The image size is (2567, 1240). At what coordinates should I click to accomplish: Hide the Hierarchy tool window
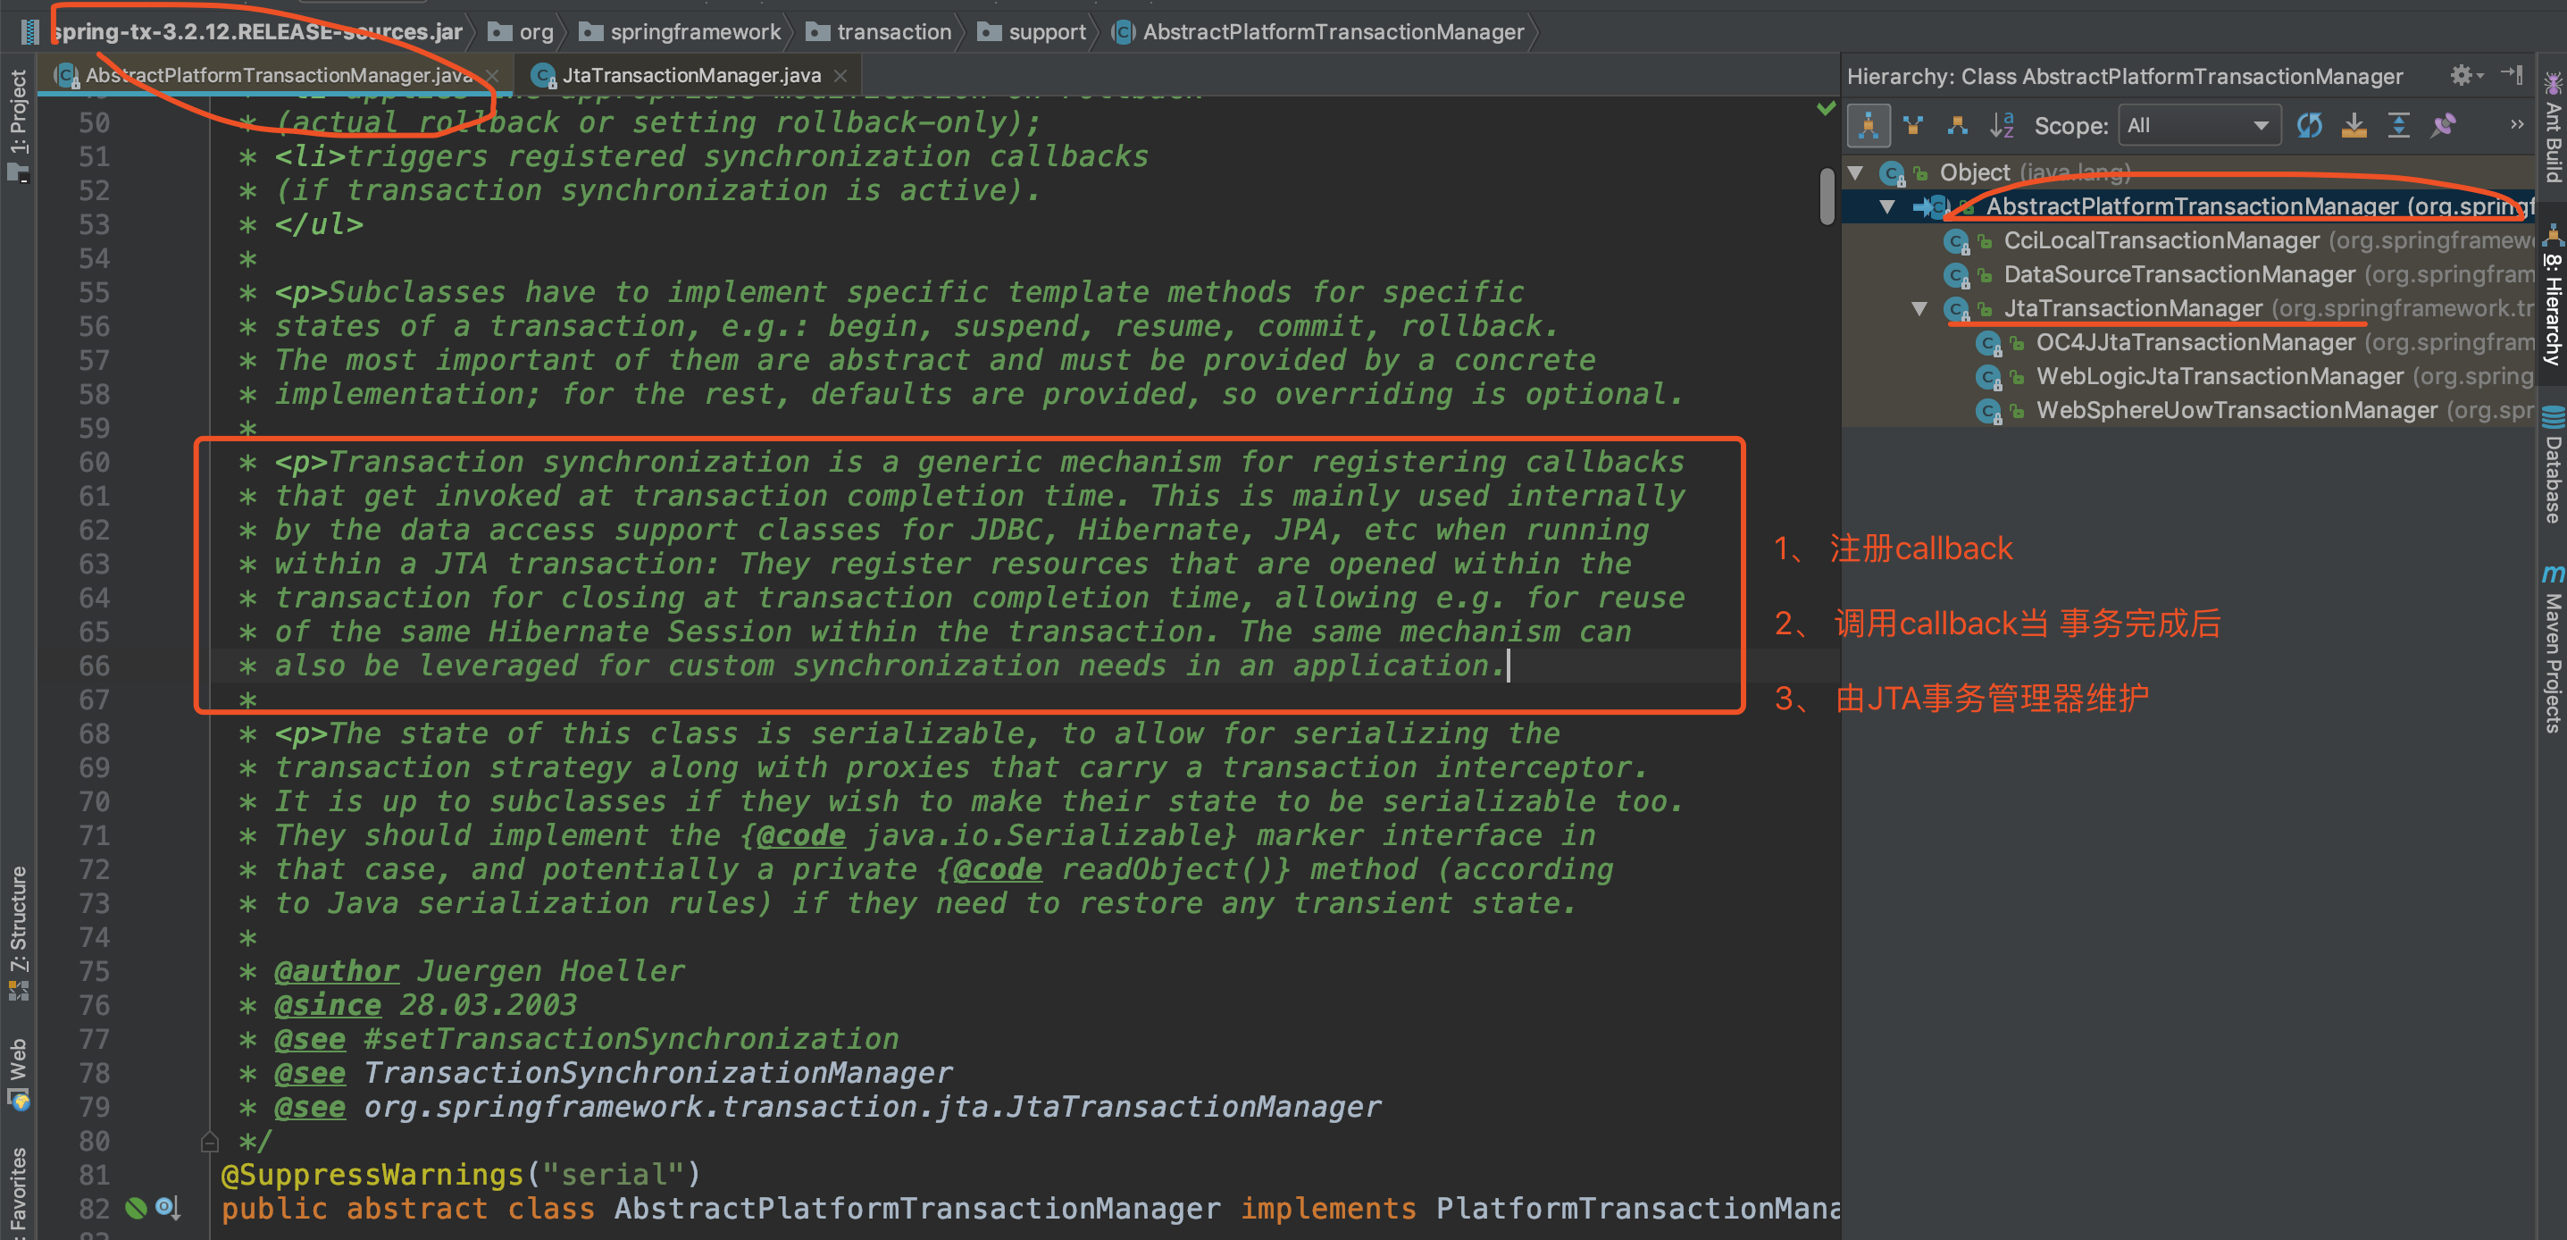pyautogui.click(x=2513, y=75)
